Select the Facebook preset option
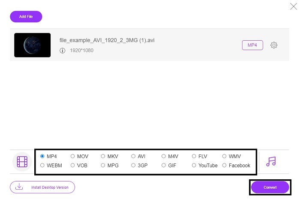 225,165
